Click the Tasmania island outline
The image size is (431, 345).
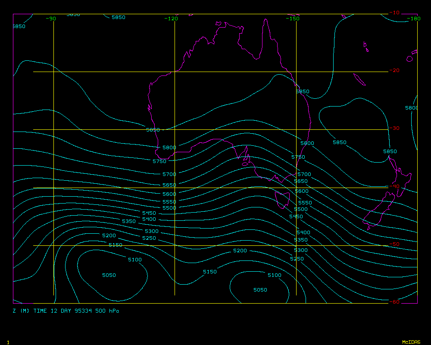282,199
